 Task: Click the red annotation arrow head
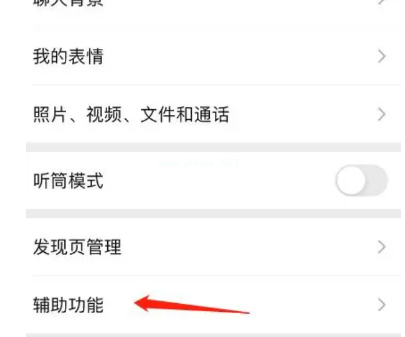tap(142, 303)
